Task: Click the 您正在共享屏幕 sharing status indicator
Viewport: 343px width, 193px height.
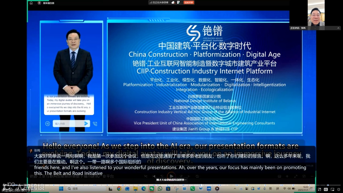Action: (x=159, y=3)
